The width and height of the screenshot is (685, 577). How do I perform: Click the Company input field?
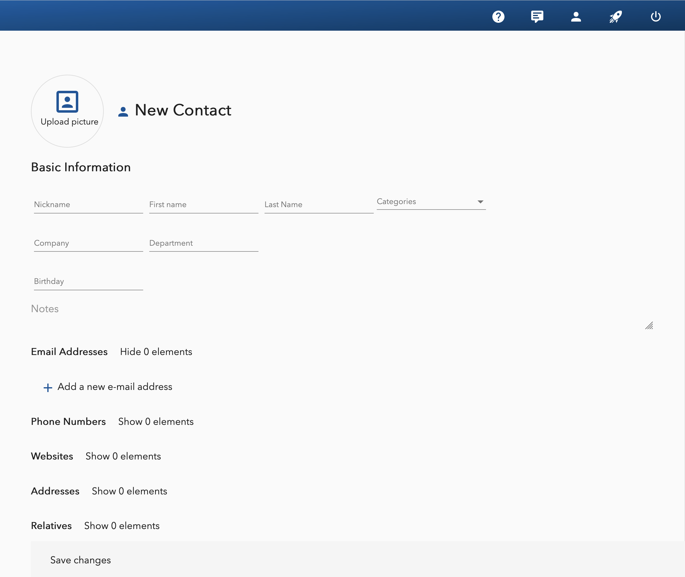[89, 243]
